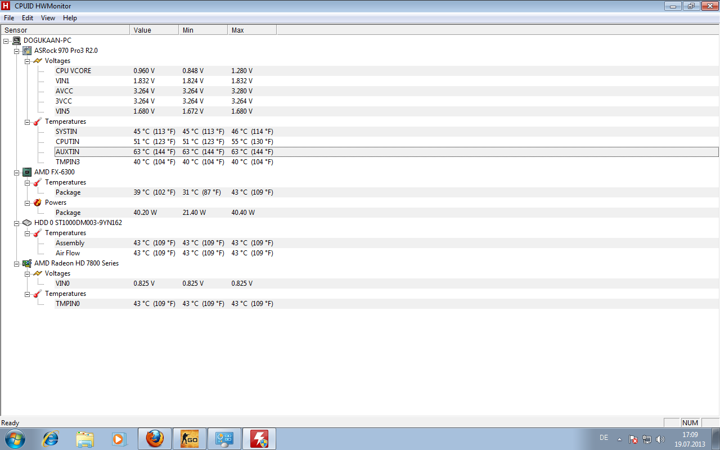720x450 pixels.
Task: Select the VIN0 voltage row
Action: pos(386,283)
